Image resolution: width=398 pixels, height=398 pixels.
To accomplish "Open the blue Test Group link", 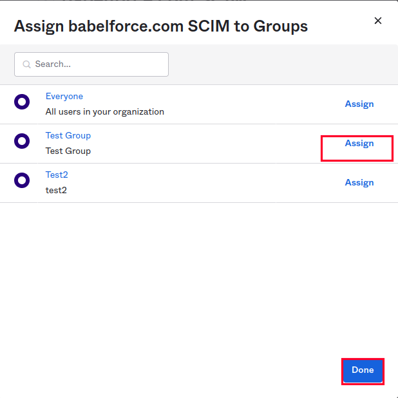I will (x=68, y=135).
